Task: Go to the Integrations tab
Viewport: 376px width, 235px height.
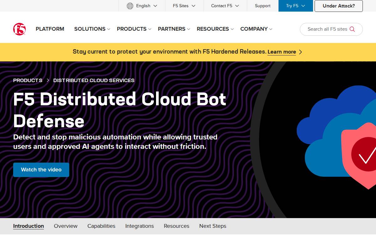Action: (139, 226)
